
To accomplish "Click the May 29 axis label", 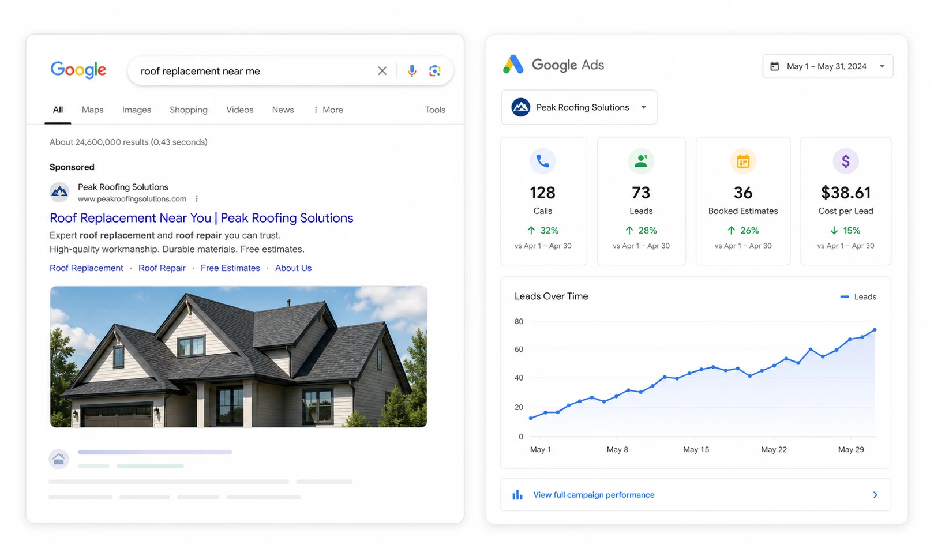I will click(851, 450).
